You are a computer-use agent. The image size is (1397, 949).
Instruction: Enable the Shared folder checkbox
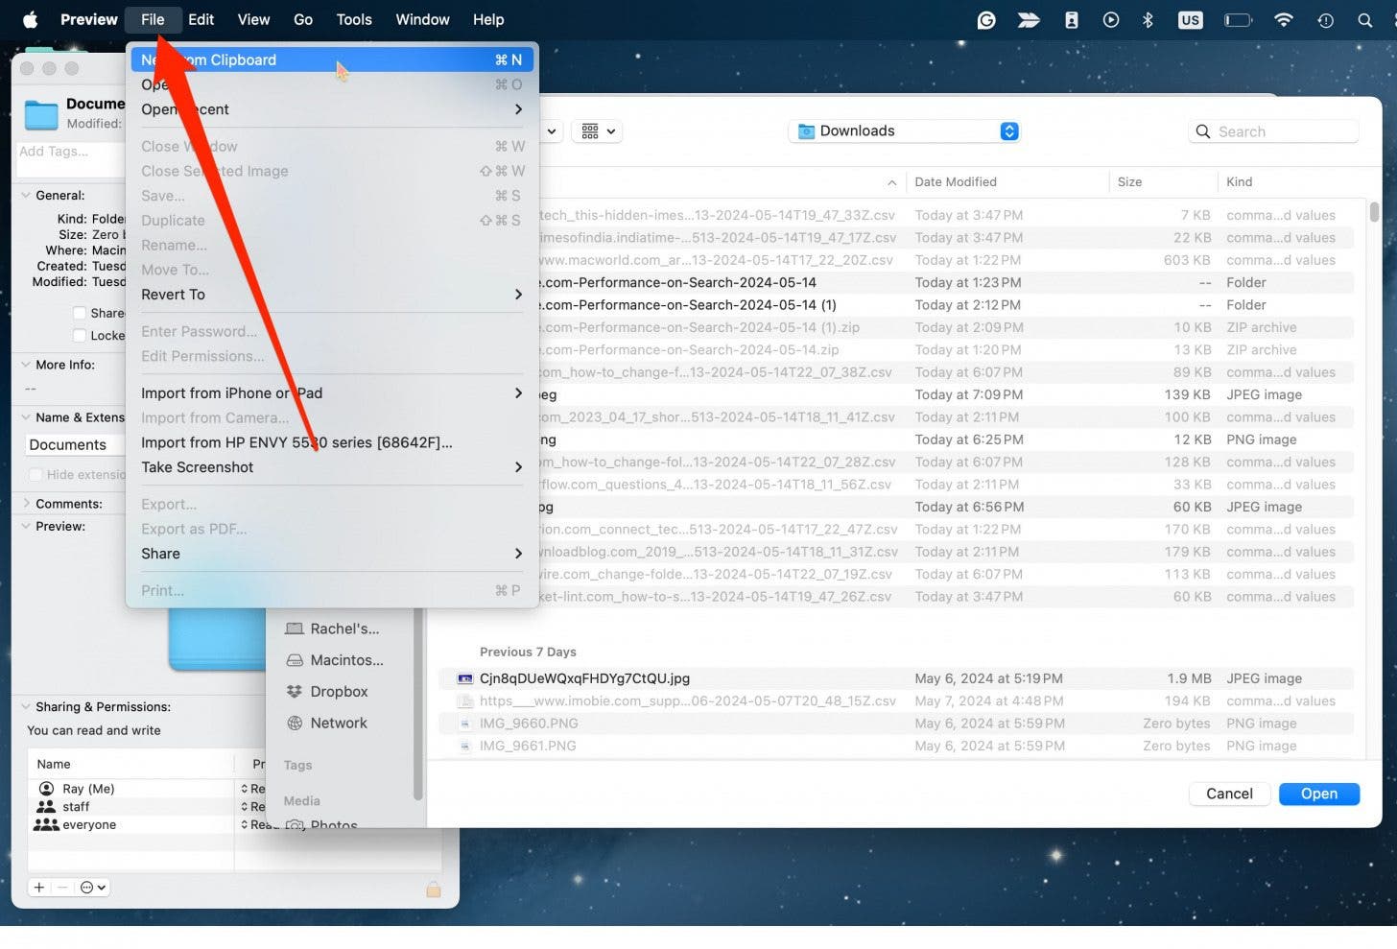pos(80,313)
